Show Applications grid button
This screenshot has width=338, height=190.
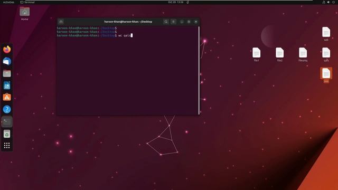click(x=7, y=146)
